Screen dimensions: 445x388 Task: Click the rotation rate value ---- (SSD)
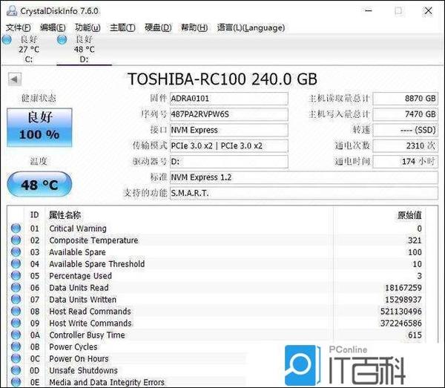(x=405, y=130)
